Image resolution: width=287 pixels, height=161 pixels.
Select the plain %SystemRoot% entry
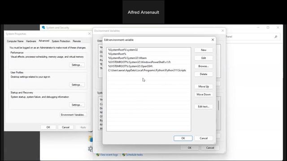(x=148, y=54)
